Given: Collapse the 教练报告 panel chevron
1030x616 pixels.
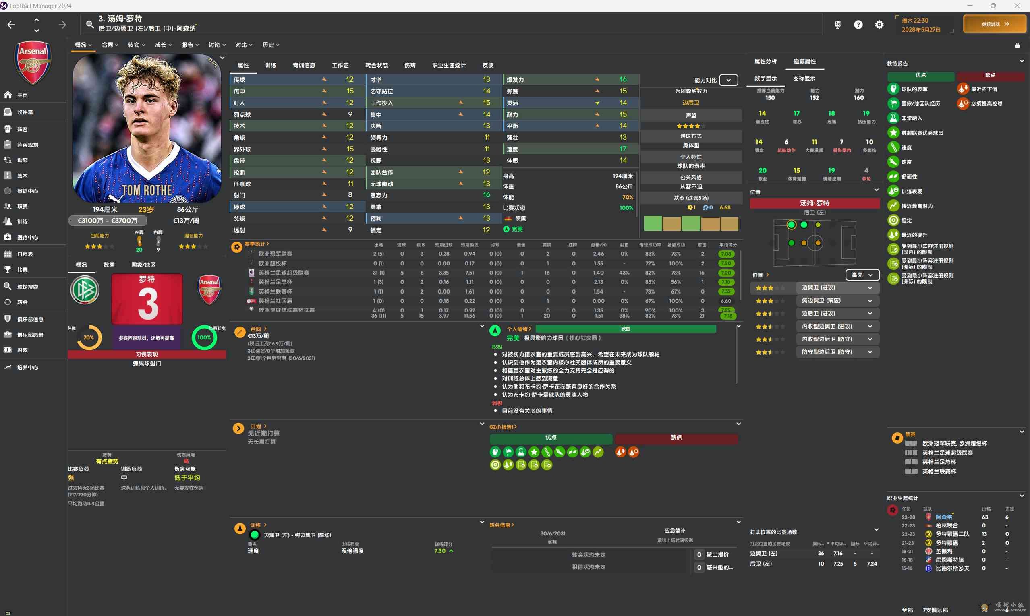Looking at the screenshot, I should click(1022, 61).
